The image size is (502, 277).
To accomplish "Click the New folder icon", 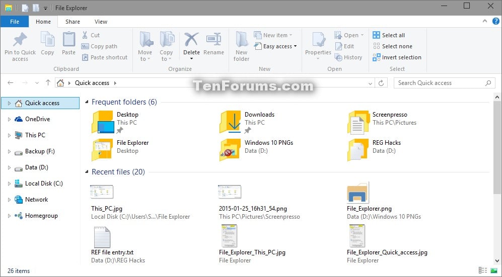I will 241,40.
